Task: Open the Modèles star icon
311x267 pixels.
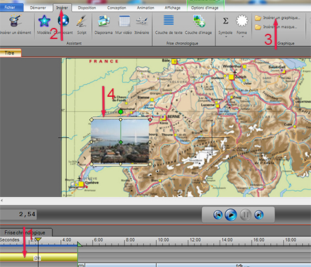Action: pos(44,25)
